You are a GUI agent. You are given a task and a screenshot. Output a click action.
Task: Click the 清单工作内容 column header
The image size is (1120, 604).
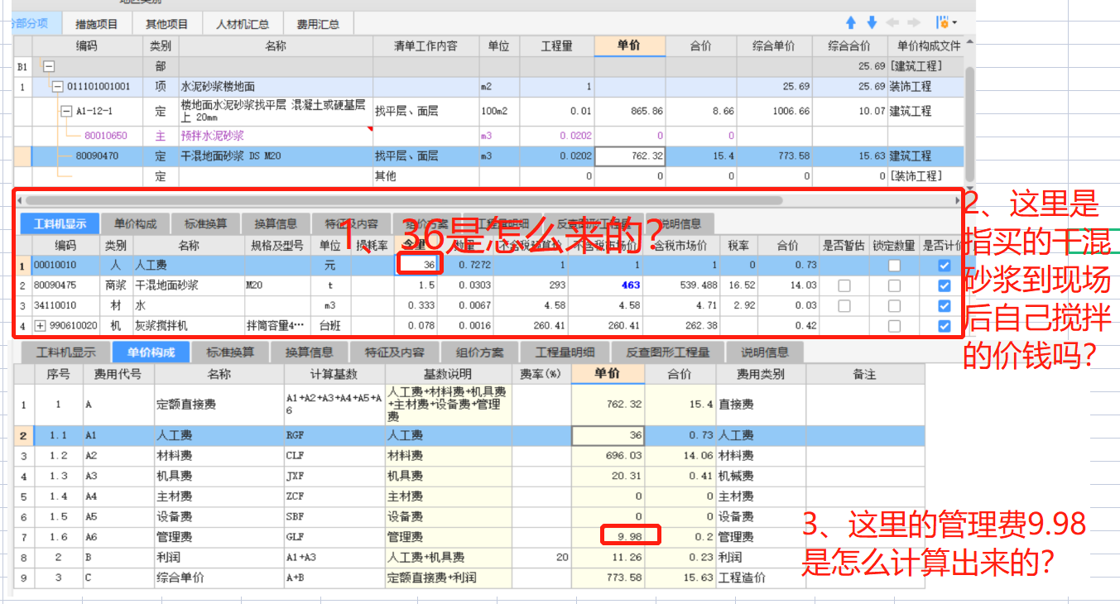(x=425, y=46)
